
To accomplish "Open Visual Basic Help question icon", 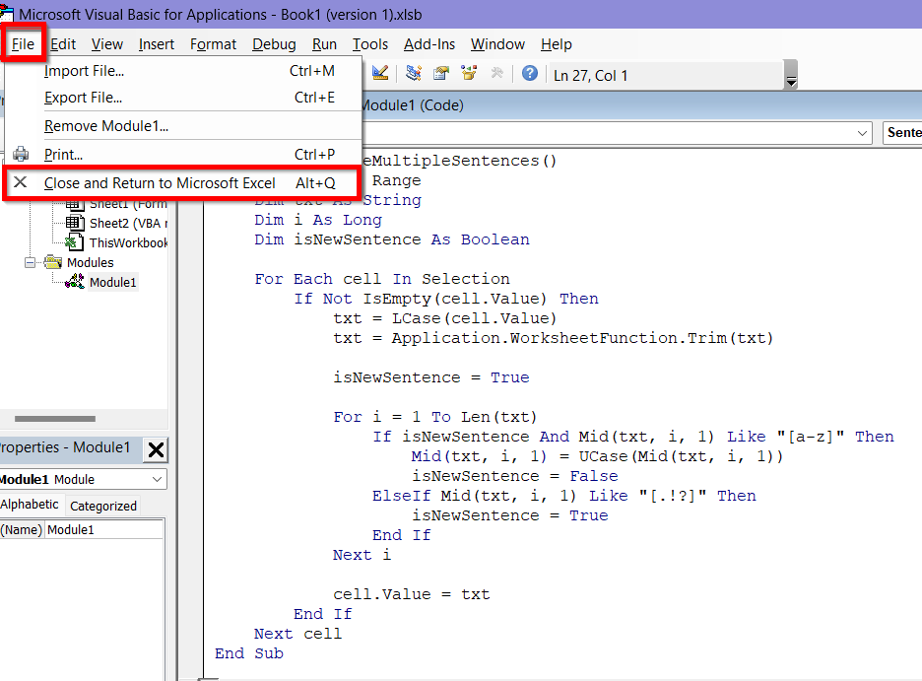I will click(530, 74).
